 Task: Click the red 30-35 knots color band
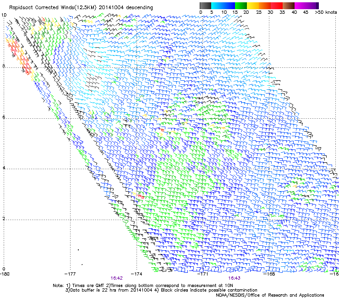click(x=277, y=6)
